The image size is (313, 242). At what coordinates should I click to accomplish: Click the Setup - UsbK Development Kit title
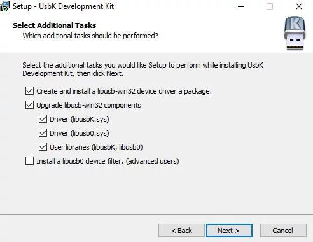[64, 6]
